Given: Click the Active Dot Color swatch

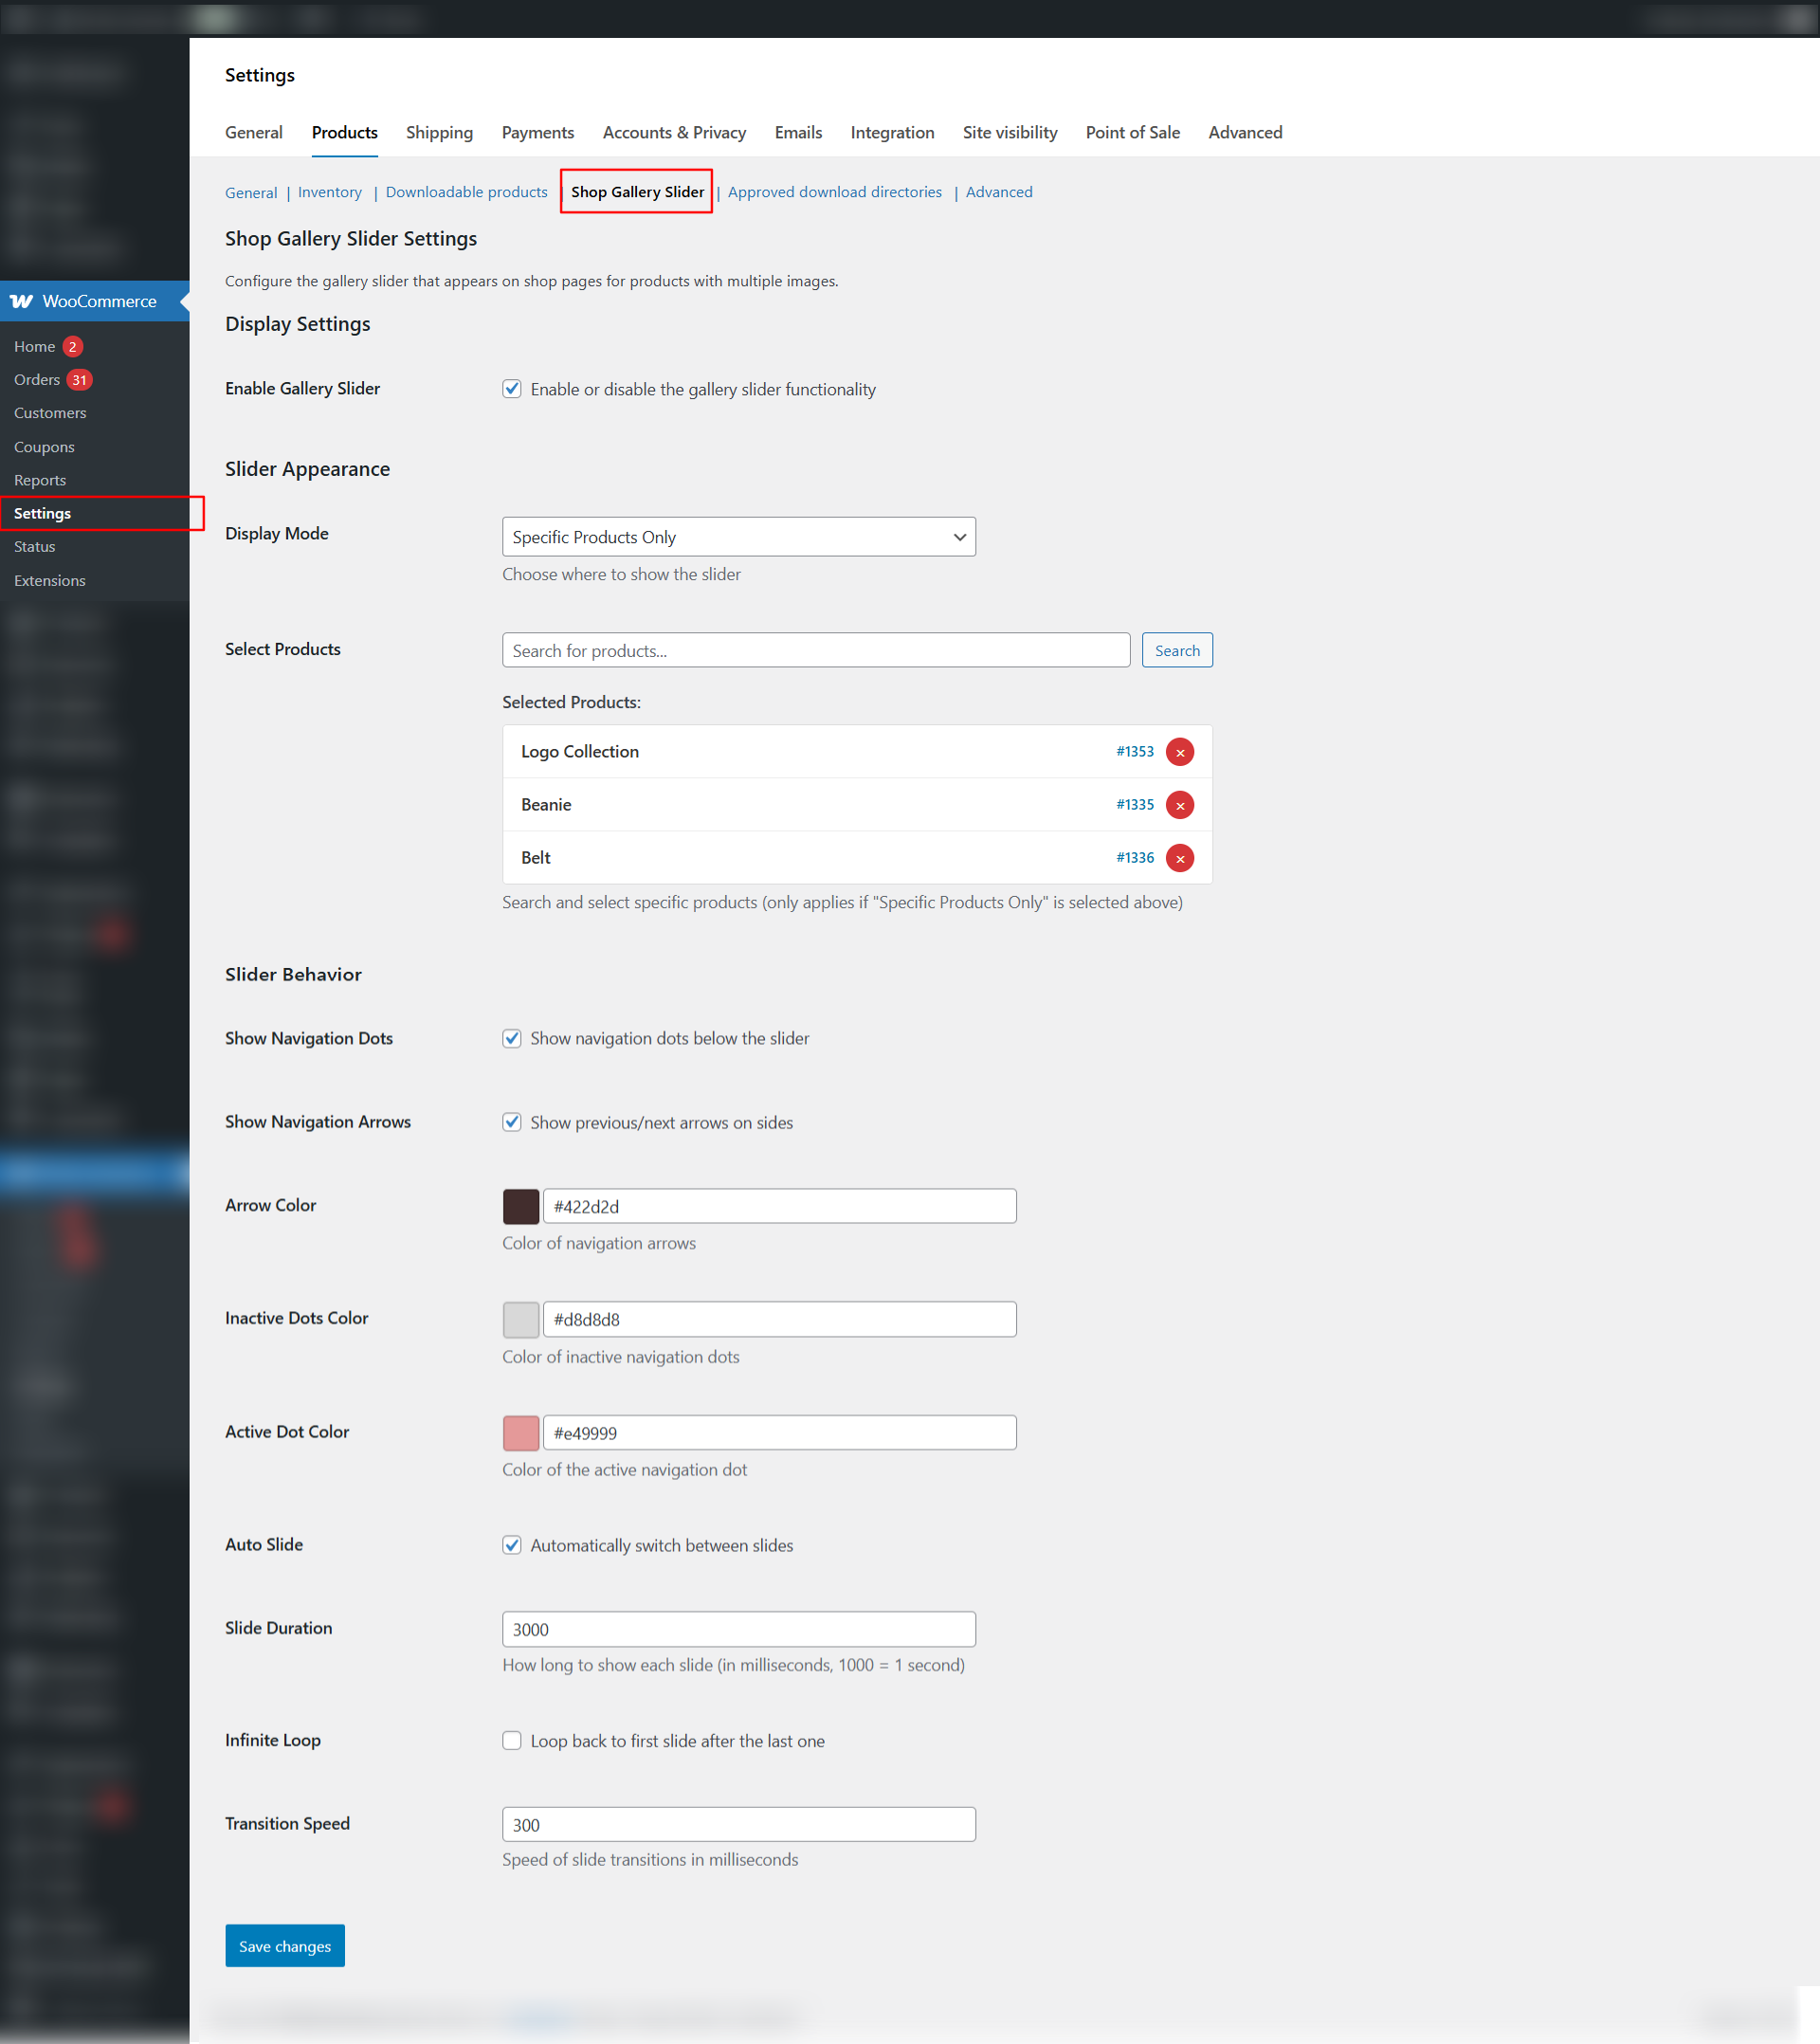Looking at the screenshot, I should coord(521,1433).
